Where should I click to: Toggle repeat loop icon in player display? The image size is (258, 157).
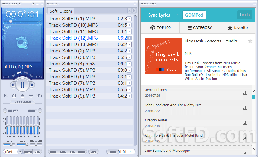tap(39, 77)
